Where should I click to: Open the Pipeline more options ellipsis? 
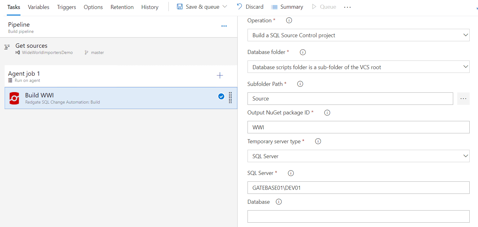coord(224,26)
